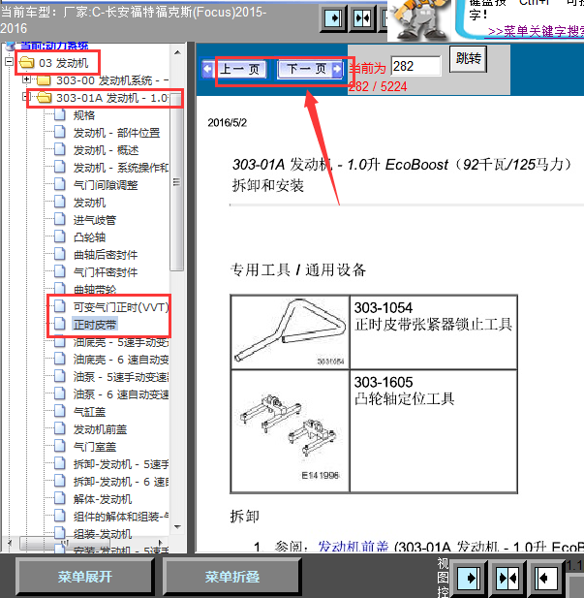Expand the 303-00 发动机系统 node

26,79
